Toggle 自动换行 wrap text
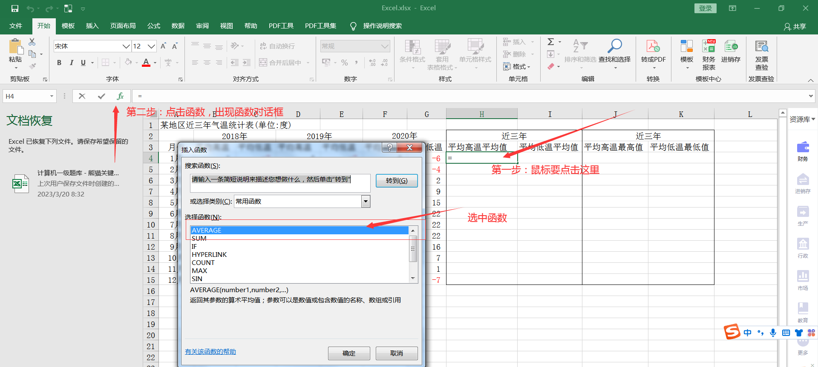The image size is (818, 367). coord(277,46)
